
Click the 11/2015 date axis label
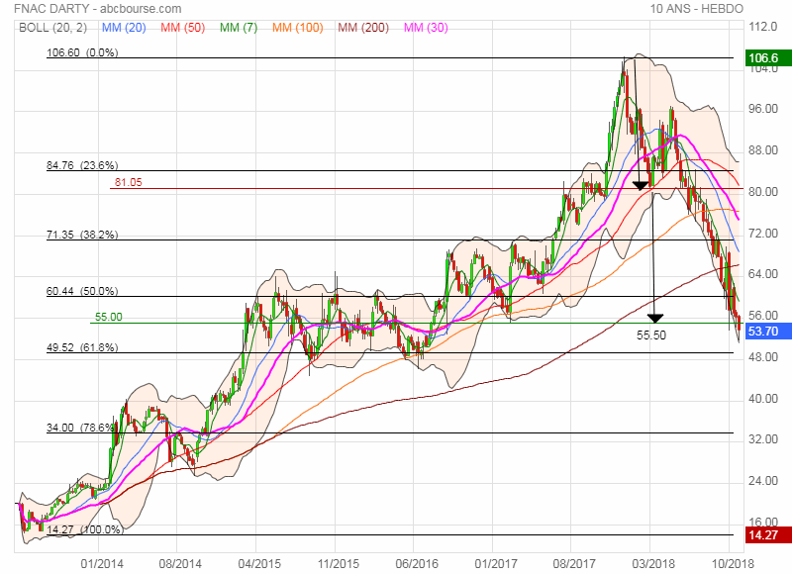(x=338, y=563)
